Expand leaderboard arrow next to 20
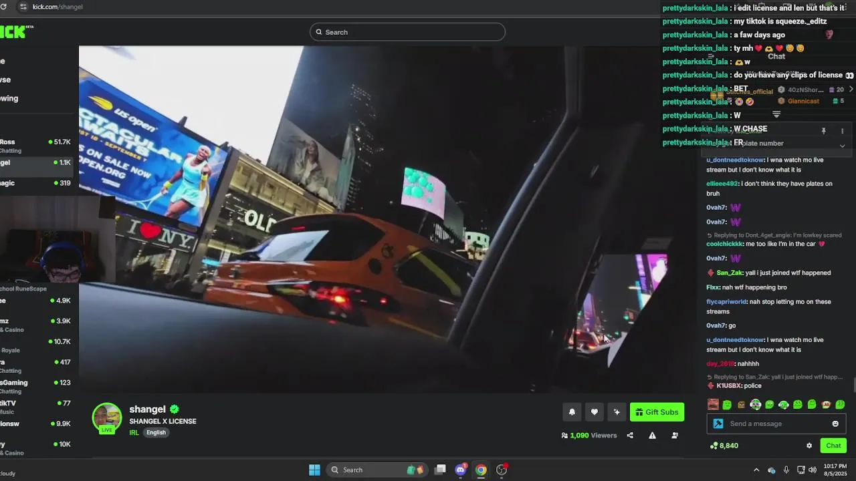The width and height of the screenshot is (856, 481). (851, 90)
